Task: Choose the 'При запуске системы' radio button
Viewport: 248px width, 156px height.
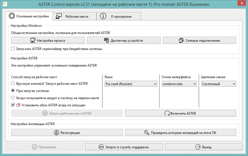Action: [13, 91]
